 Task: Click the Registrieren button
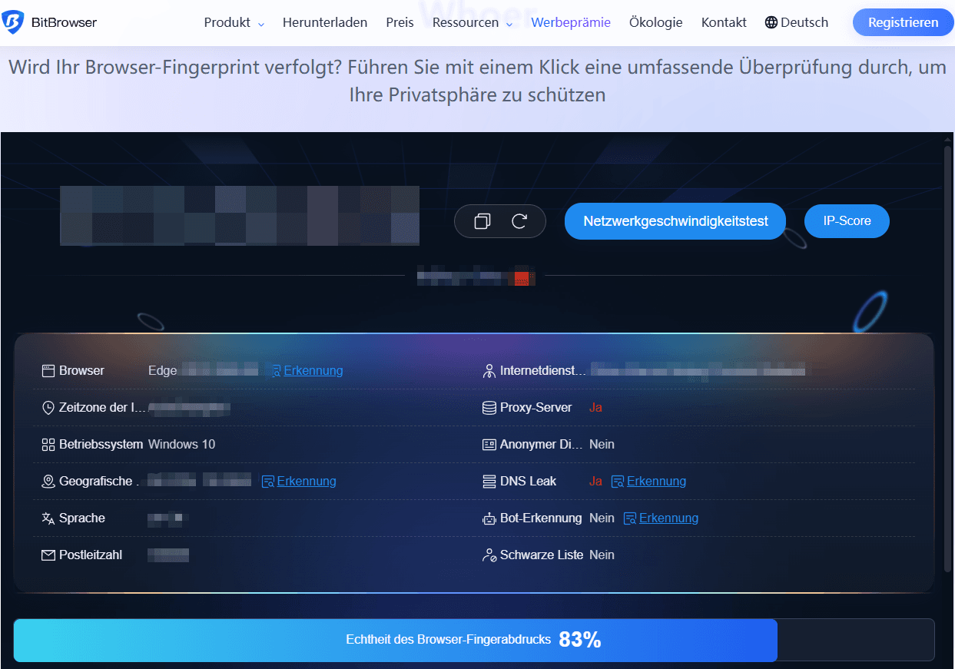point(903,22)
